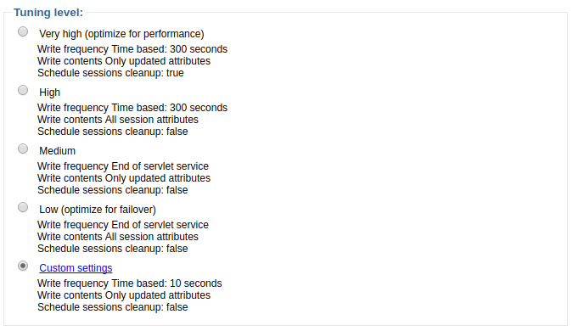Click 'Schedule sessions cleanup: false' under Low
Image resolution: width=573 pixels, height=331 pixels.
tap(113, 249)
